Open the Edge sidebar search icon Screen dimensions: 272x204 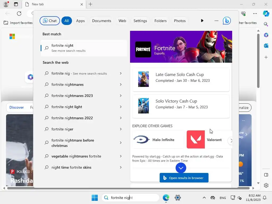pos(266,24)
